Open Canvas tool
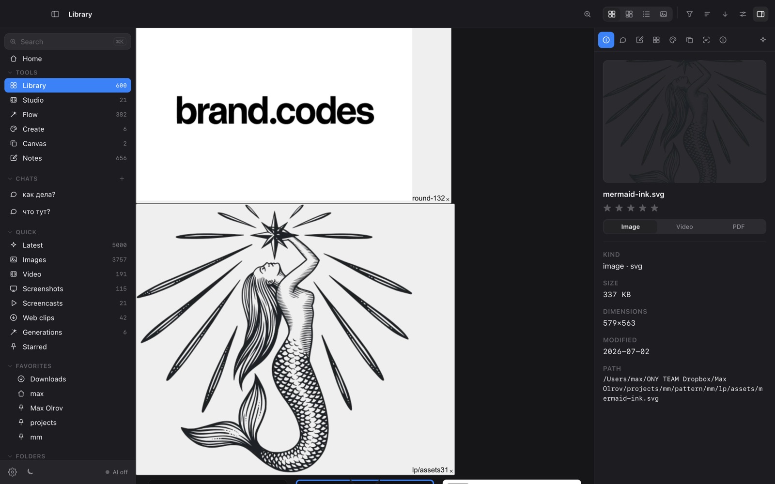Screen dimensions: 775x484 tap(68, 143)
